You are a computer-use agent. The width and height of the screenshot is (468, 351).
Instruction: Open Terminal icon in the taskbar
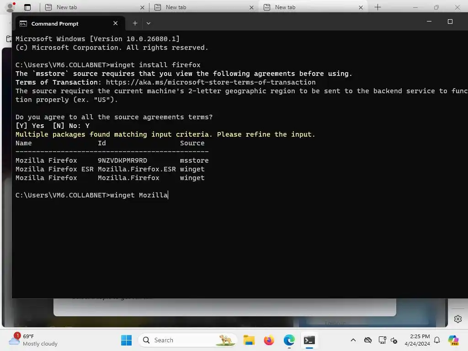[x=309, y=340]
